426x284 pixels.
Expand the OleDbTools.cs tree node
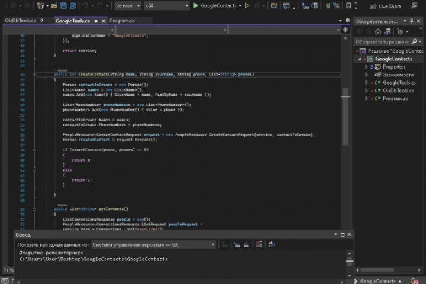click(x=366, y=91)
